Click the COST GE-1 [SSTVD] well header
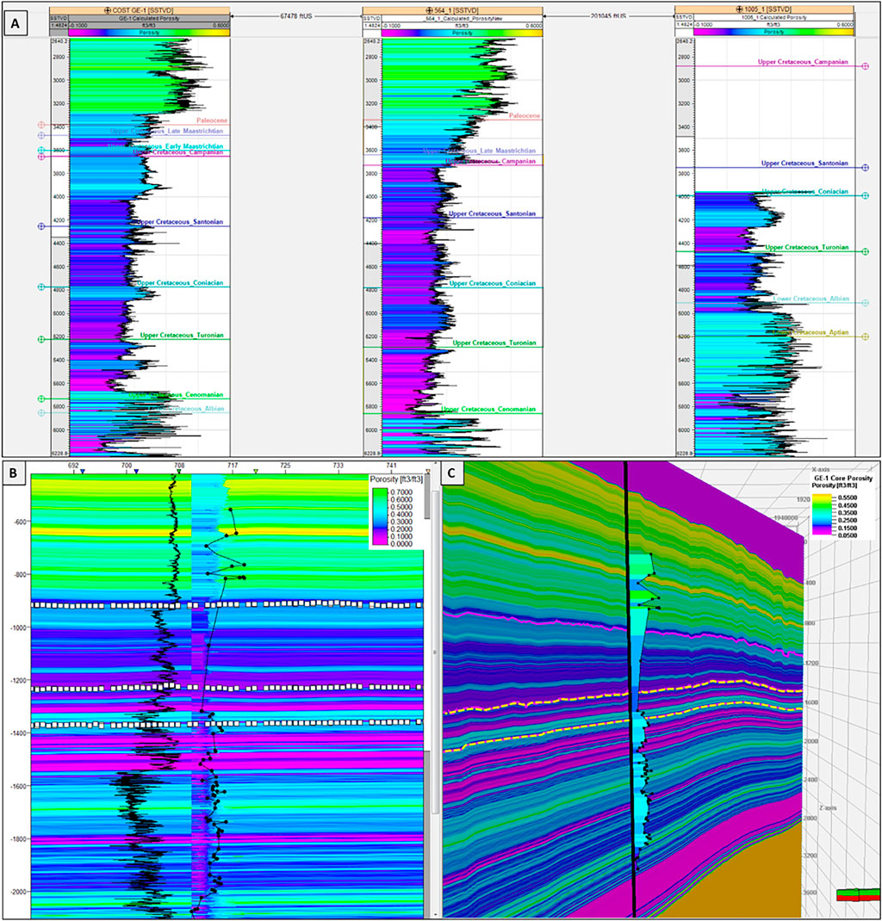The image size is (882, 921). [140, 10]
